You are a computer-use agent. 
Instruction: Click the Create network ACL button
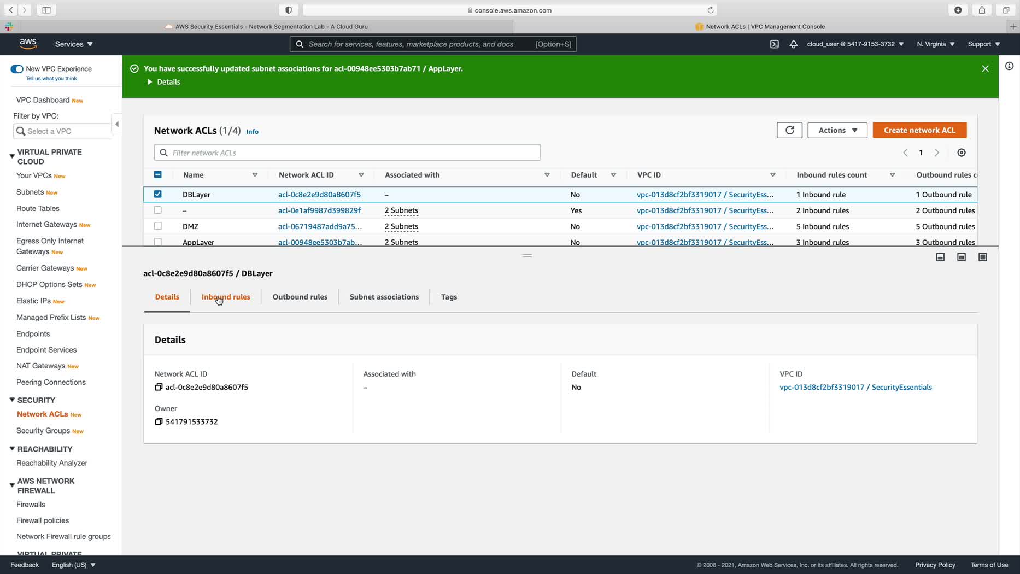tap(919, 130)
